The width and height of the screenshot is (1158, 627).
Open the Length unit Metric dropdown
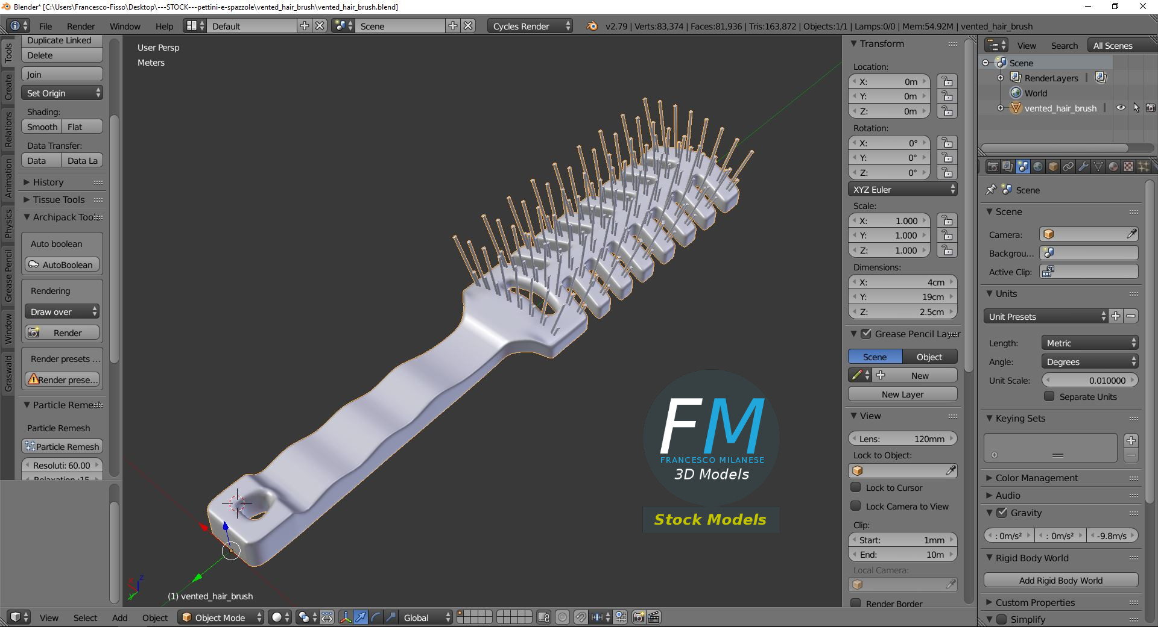click(1090, 343)
